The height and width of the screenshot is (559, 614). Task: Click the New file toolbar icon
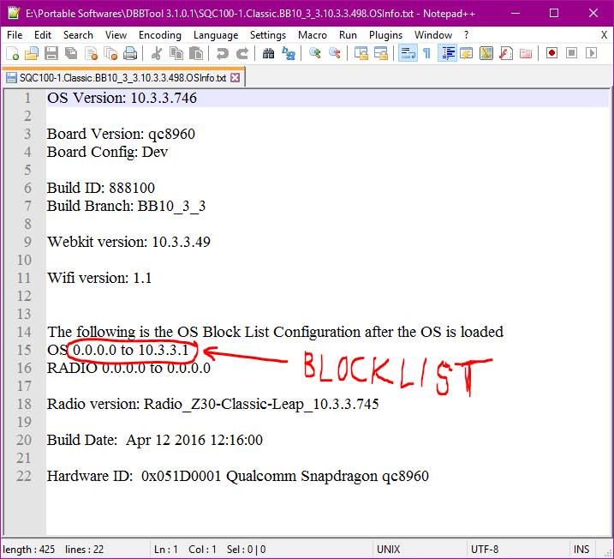point(12,53)
